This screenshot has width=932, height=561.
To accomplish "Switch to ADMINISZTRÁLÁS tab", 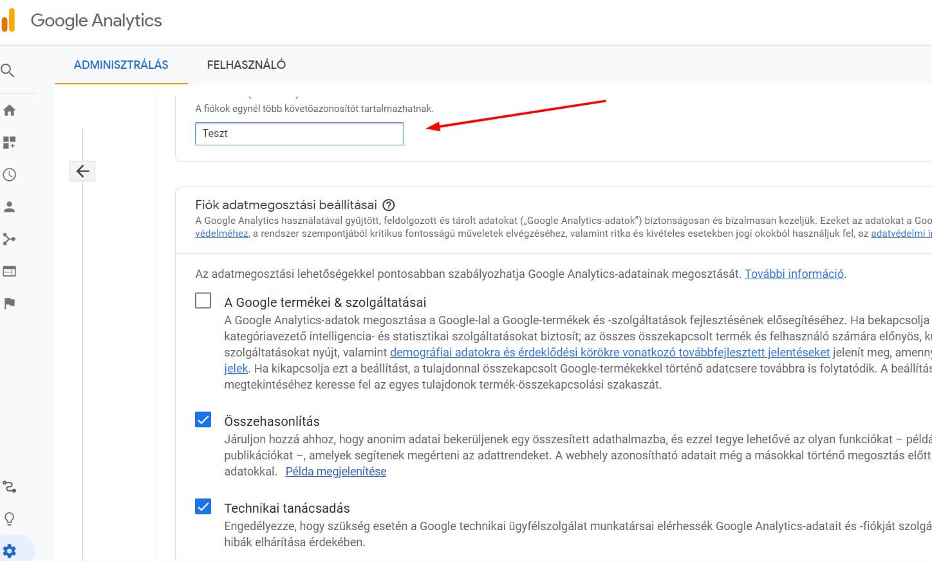I will (x=121, y=65).
